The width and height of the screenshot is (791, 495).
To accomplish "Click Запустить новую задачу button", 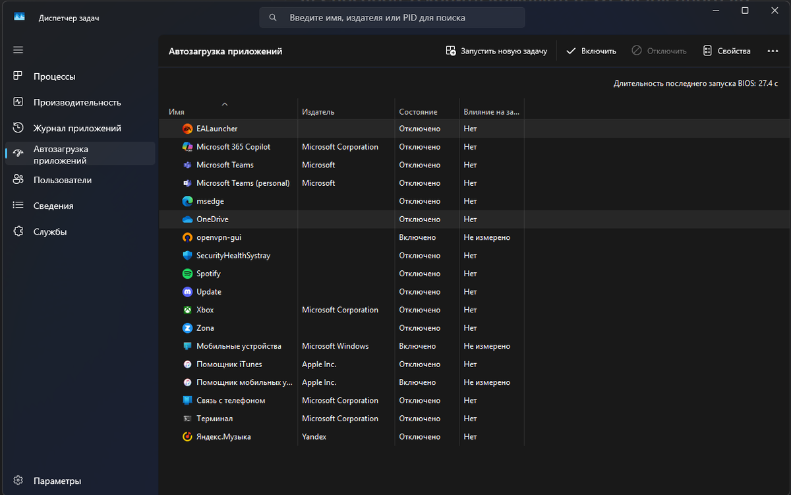I will 496,51.
